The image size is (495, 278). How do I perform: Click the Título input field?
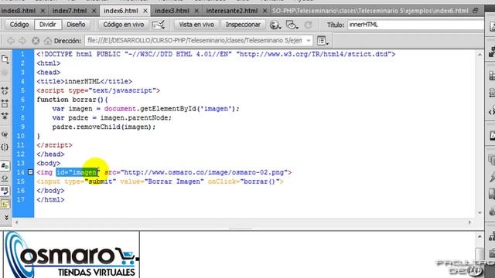415,25
